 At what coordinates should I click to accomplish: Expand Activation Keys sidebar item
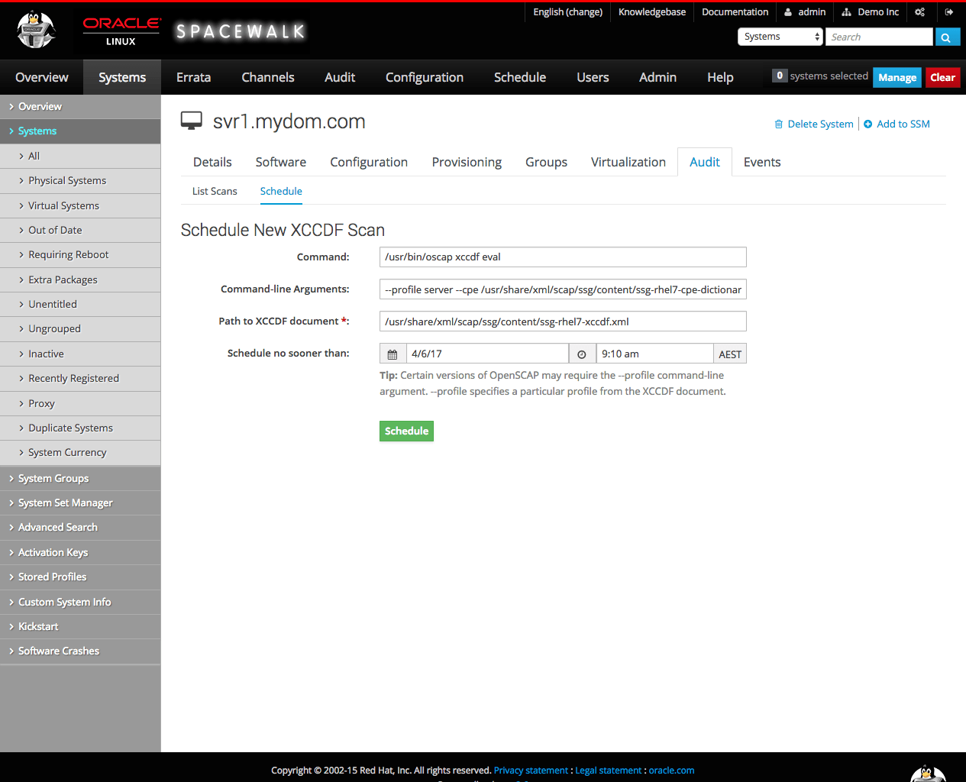80,553
